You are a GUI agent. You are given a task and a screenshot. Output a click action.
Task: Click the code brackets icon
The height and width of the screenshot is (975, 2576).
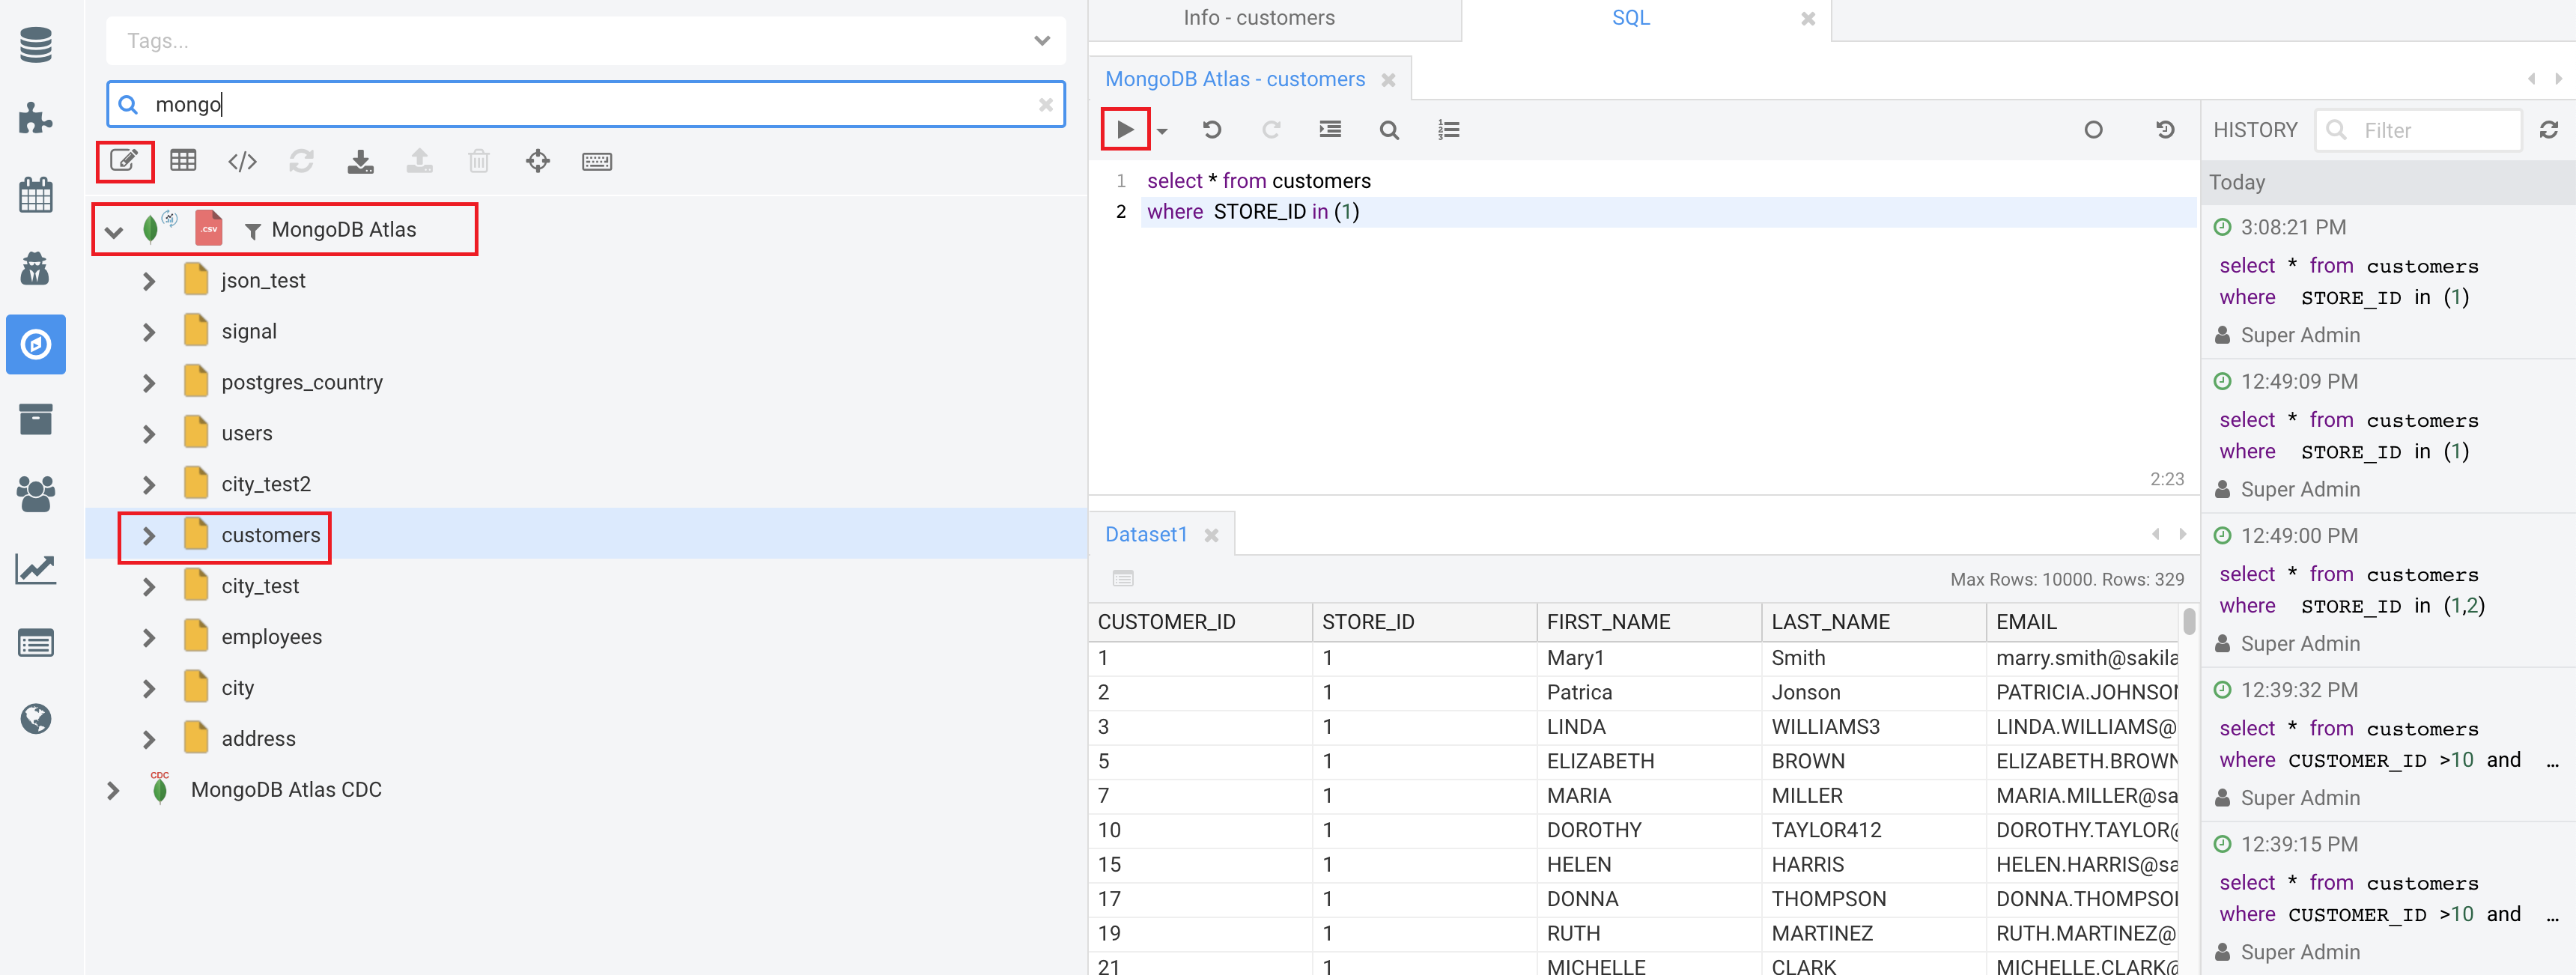tap(242, 161)
